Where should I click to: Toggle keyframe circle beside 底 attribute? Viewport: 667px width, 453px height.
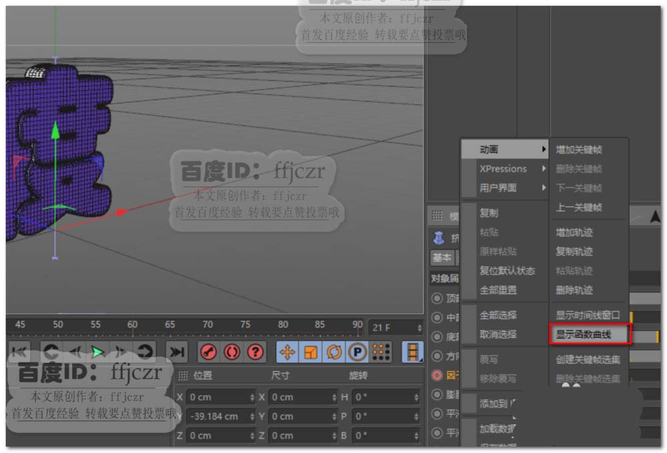coord(437,337)
